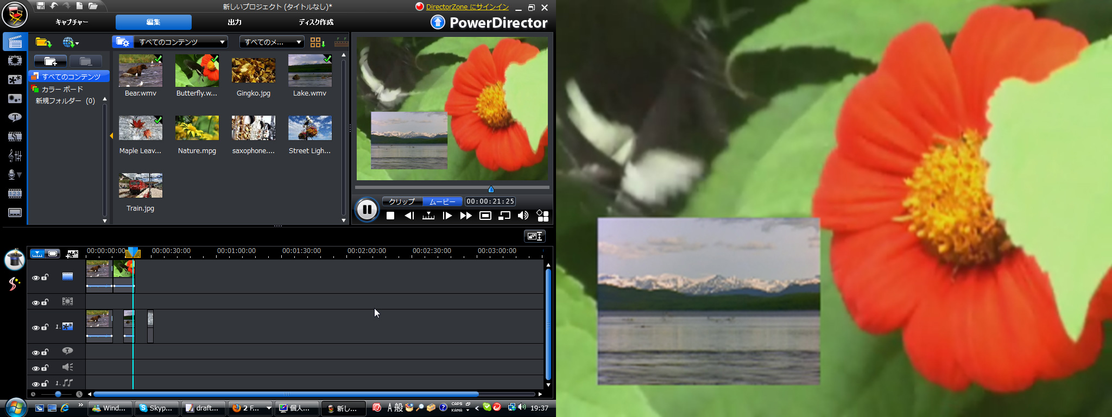The image size is (1112, 417).
Task: Lock the main video track
Action: click(45, 277)
